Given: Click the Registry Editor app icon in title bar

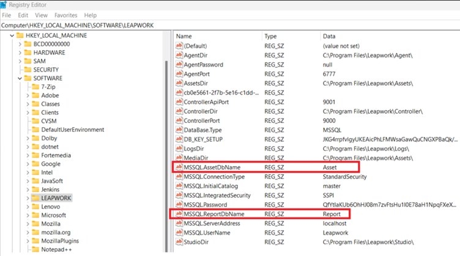Looking at the screenshot, I should coord(3,5).
